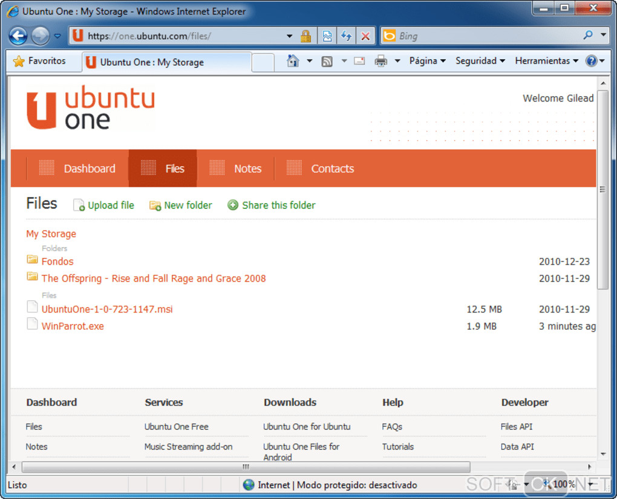This screenshot has width=617, height=499.
Task: Open the Página menu
Action: pyautogui.click(x=427, y=61)
